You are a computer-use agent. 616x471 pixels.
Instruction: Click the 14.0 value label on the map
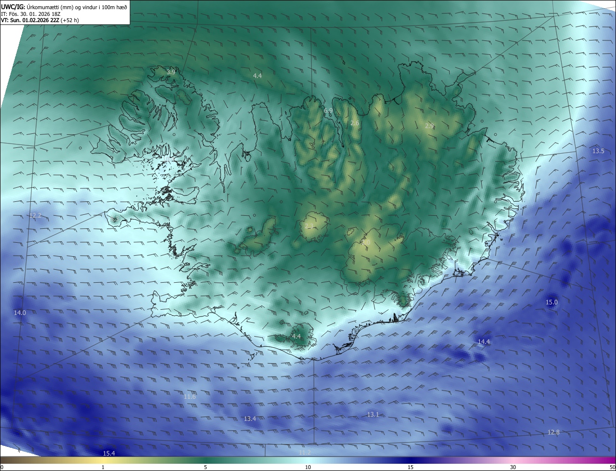20,313
